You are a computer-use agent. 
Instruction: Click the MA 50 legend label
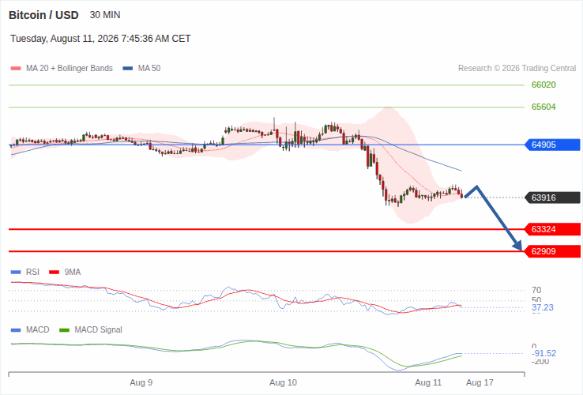[x=149, y=69]
